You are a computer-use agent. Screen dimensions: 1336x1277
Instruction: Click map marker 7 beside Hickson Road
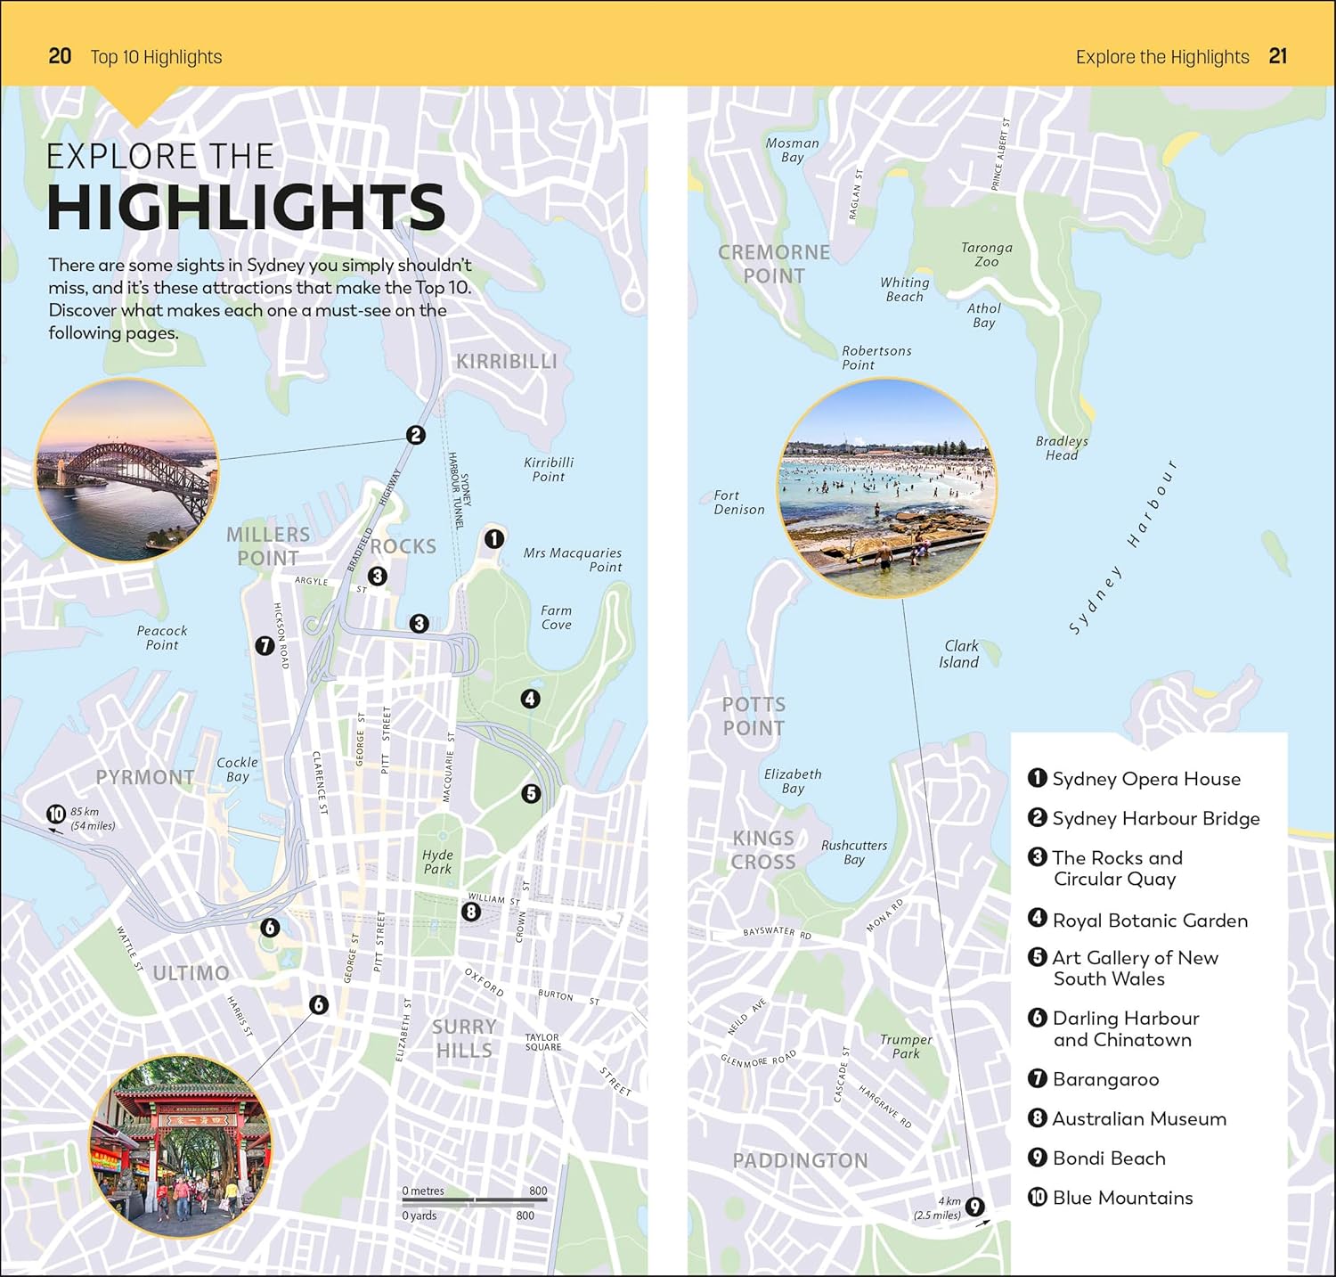tap(265, 646)
